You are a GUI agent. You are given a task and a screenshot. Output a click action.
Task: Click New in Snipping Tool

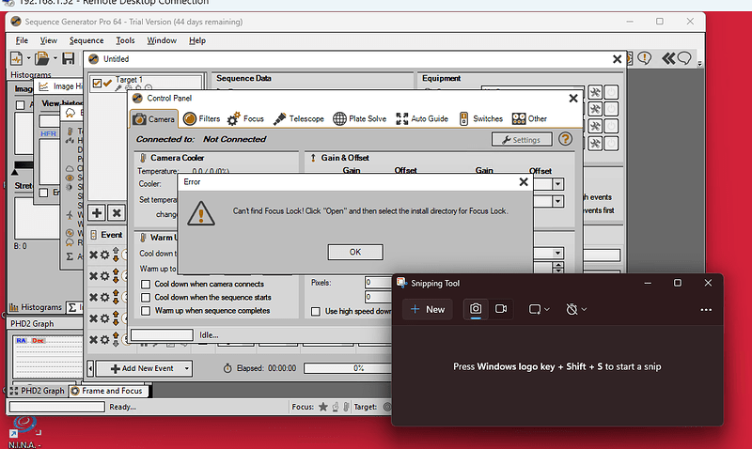[428, 310]
